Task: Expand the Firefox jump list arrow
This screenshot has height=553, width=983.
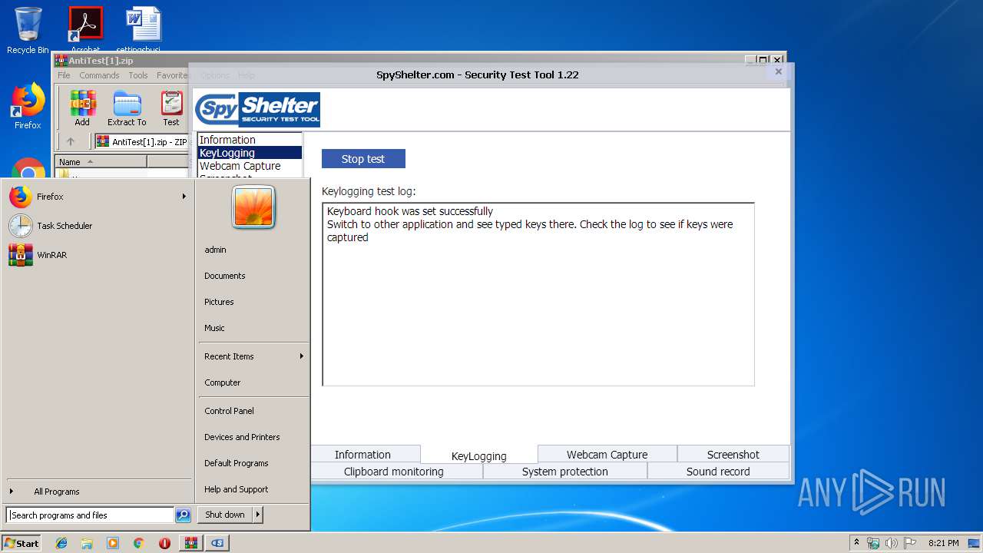Action: tap(184, 197)
